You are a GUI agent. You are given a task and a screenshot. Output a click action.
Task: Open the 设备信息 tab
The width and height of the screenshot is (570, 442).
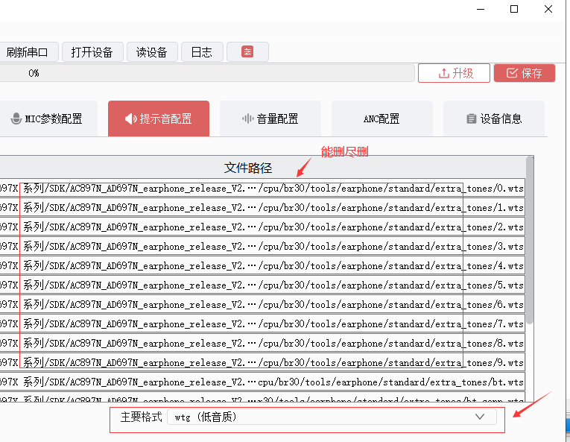pos(494,119)
